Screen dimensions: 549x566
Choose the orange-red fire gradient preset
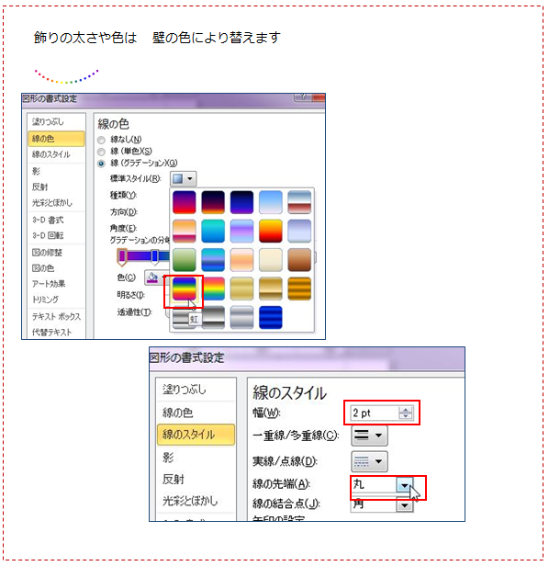271,231
